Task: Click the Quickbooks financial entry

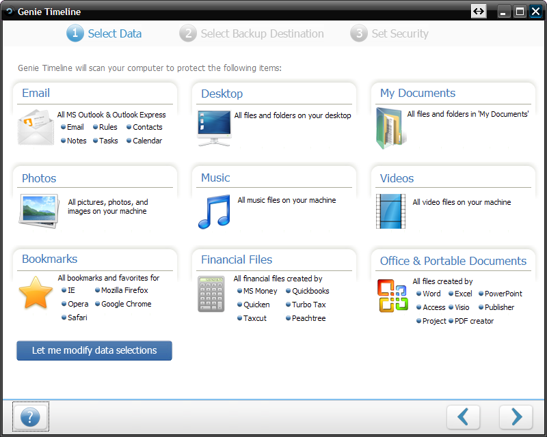Action: click(307, 291)
